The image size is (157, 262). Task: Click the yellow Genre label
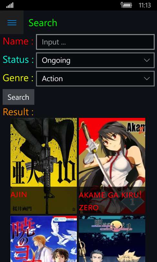18,78
